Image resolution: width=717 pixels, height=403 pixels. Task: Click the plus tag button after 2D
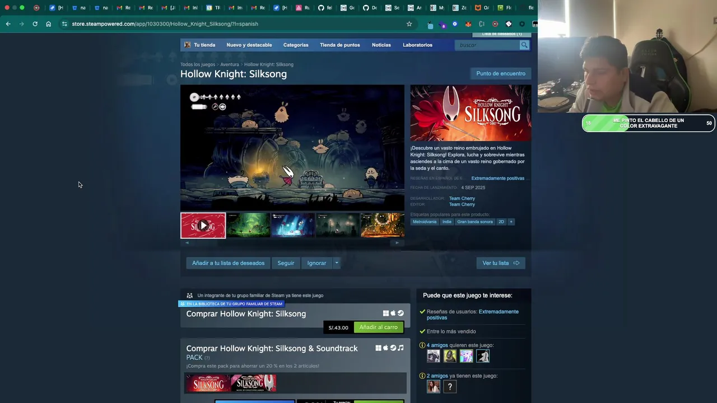[x=510, y=222]
